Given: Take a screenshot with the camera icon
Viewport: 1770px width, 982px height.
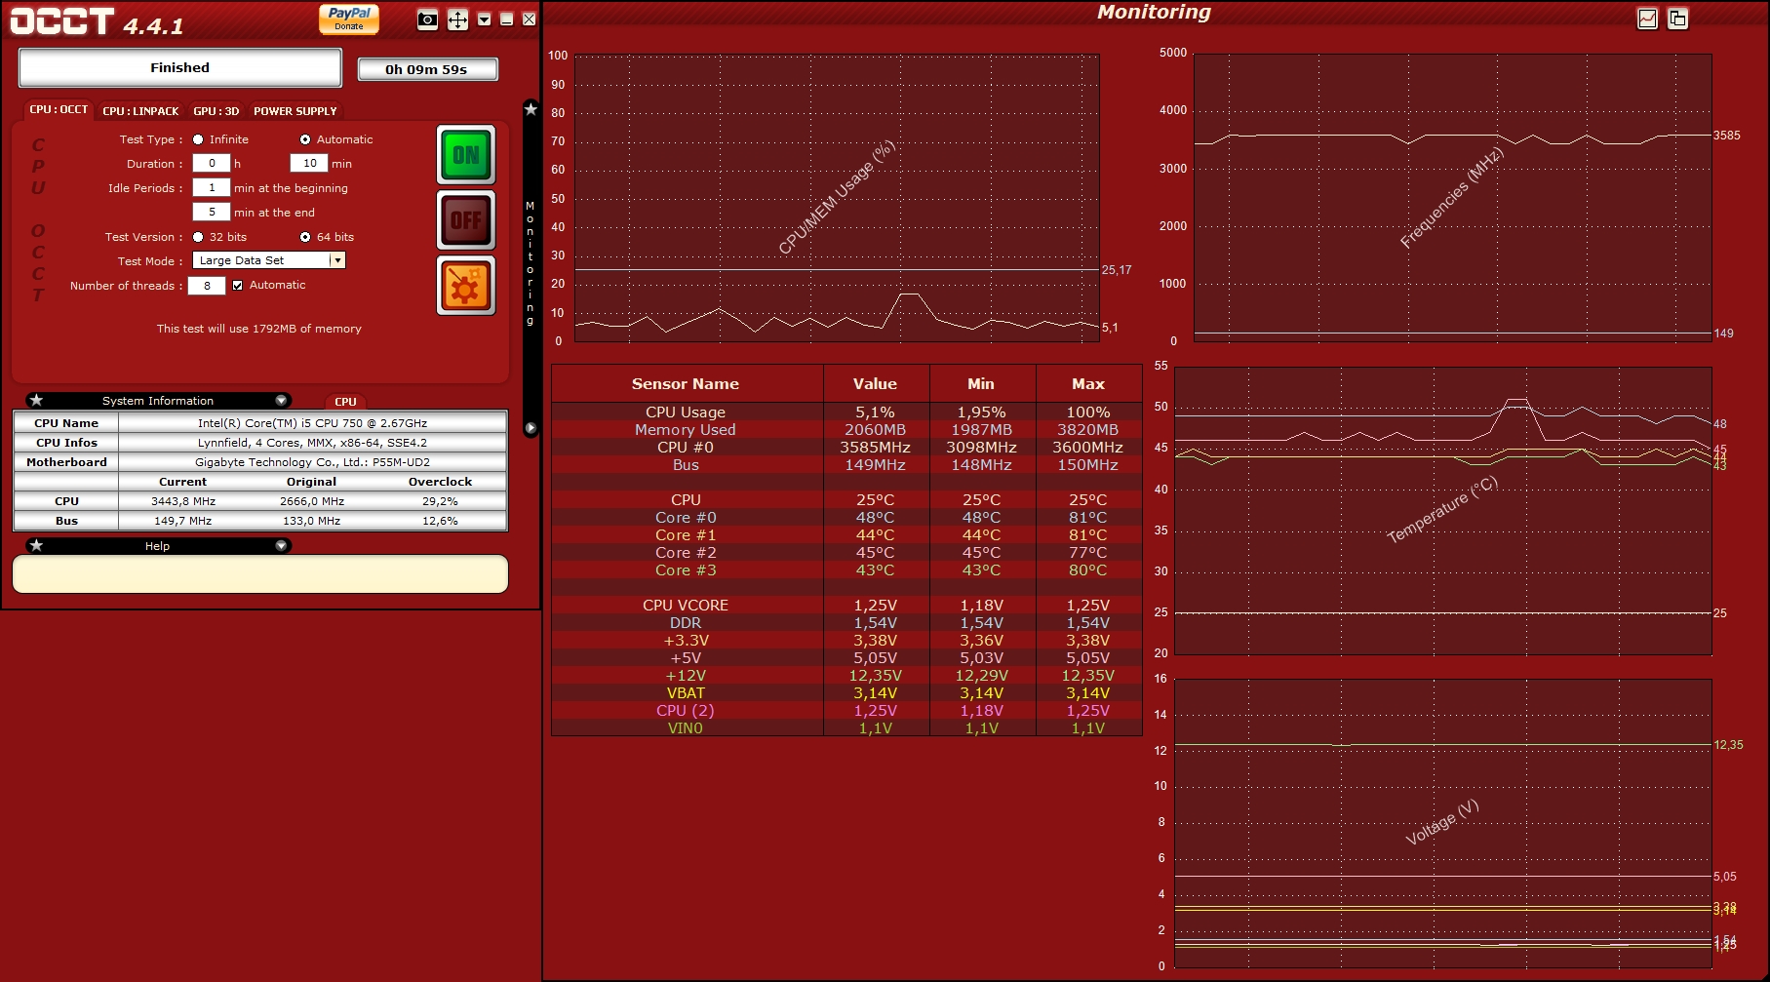Looking at the screenshot, I should click(427, 20).
